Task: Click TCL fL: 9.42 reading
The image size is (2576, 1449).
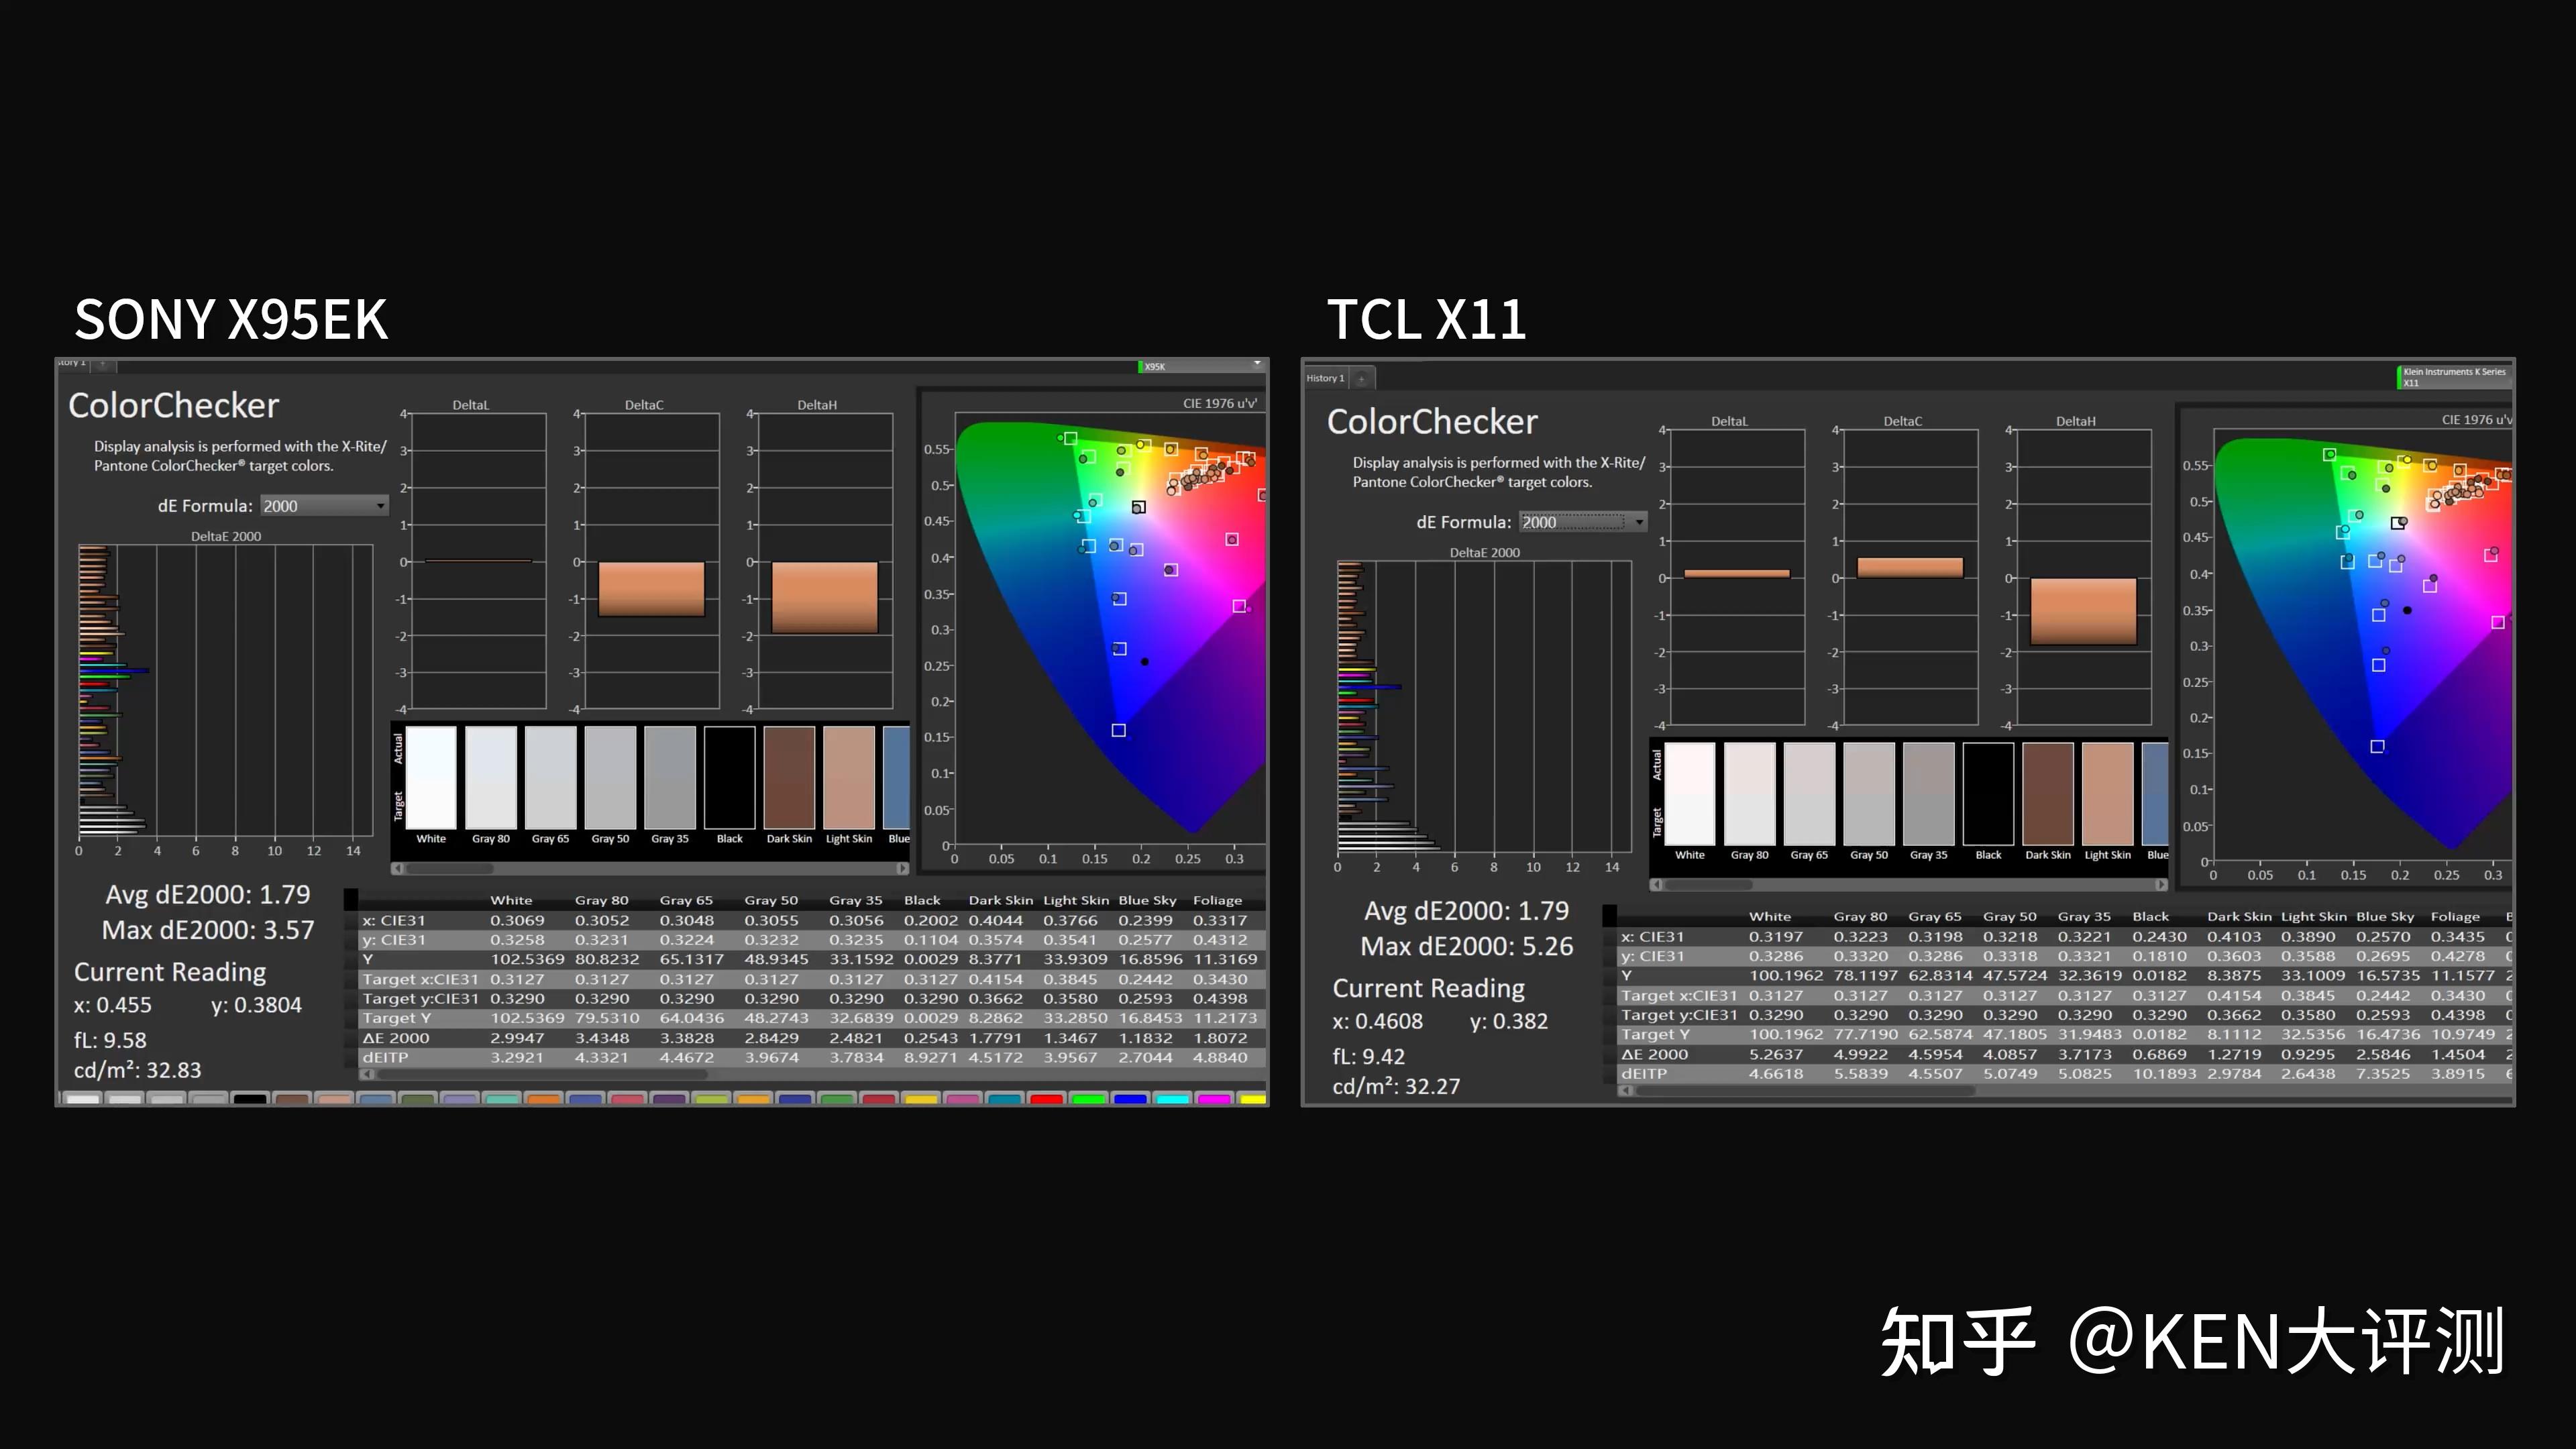Action: pos(1369,1056)
